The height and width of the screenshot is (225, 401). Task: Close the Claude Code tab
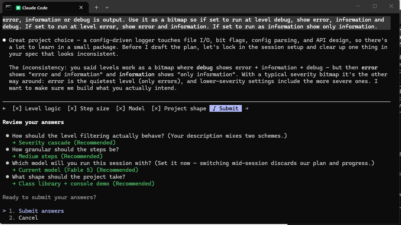[x=81, y=8]
